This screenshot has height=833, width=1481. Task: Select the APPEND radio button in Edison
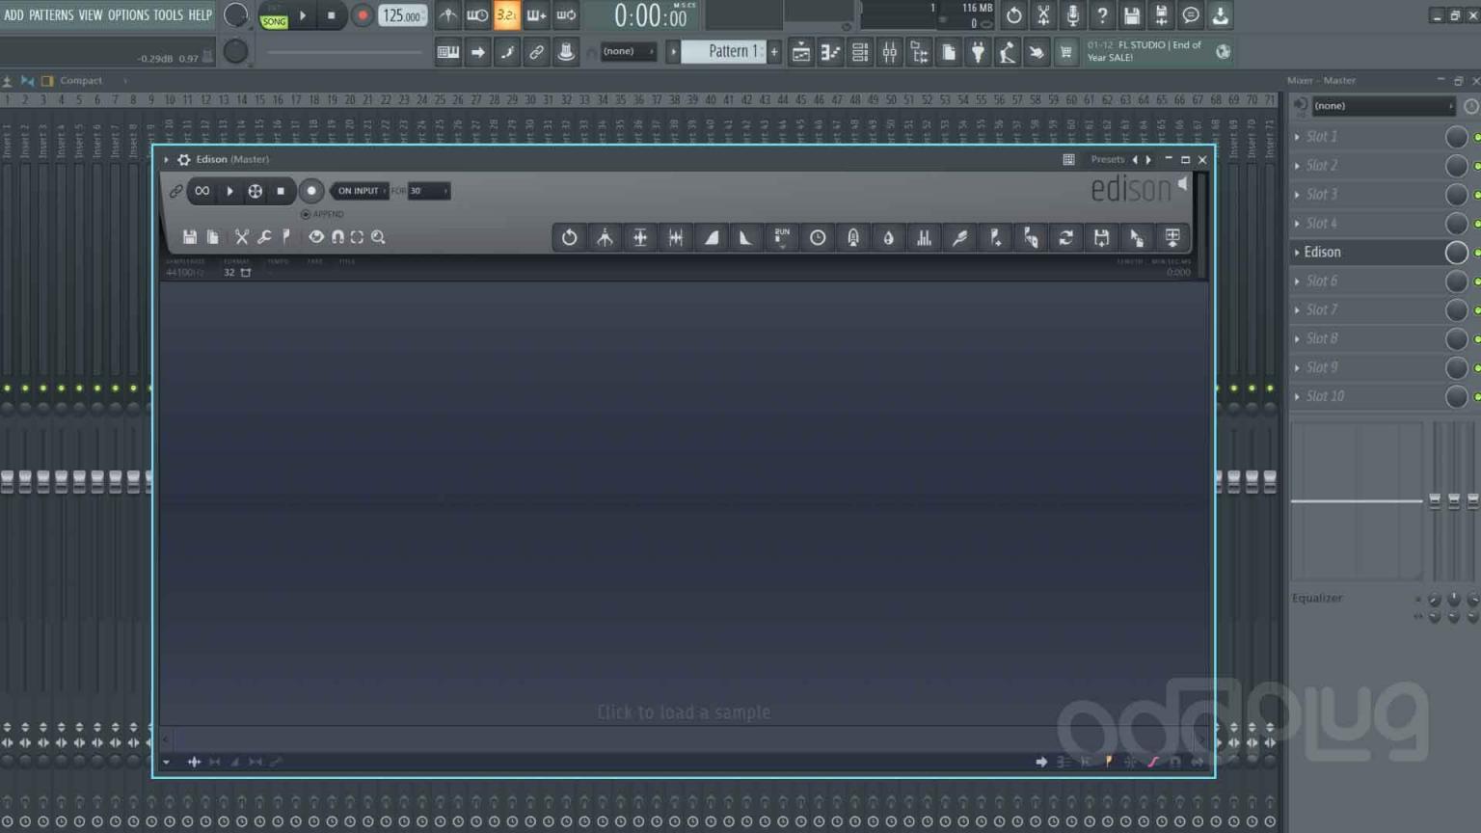pos(307,214)
